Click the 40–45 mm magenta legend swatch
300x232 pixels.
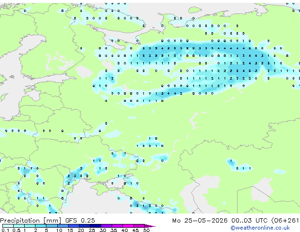click(x=128, y=226)
